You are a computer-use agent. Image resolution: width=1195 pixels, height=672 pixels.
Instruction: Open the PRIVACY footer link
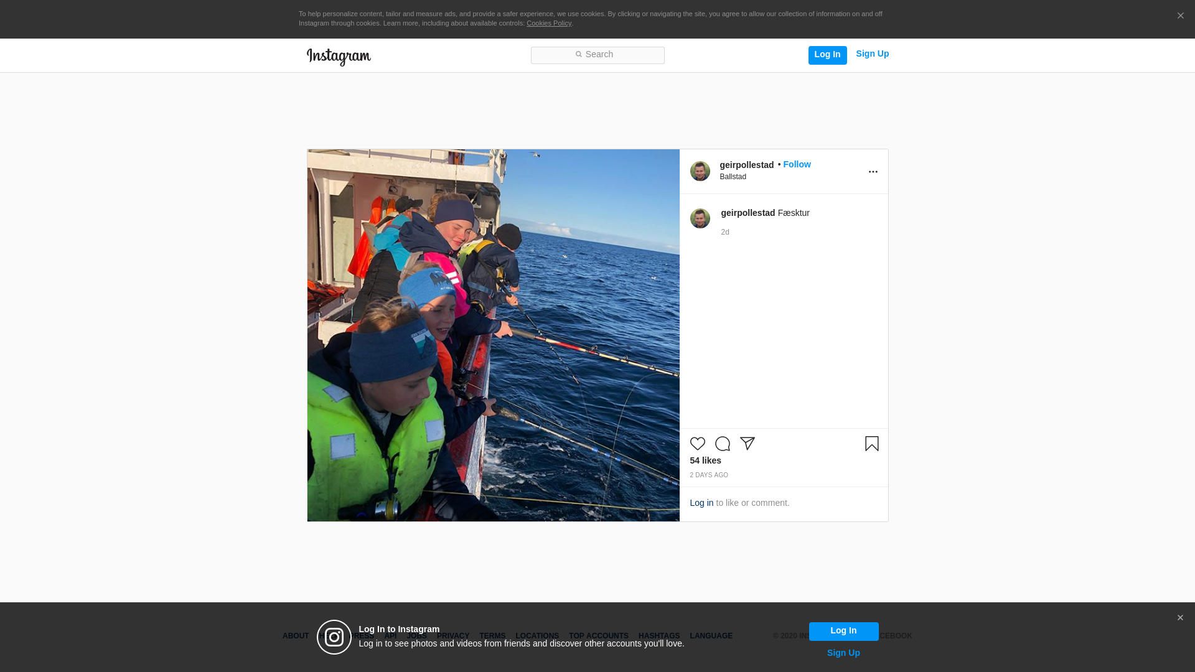[x=453, y=636]
